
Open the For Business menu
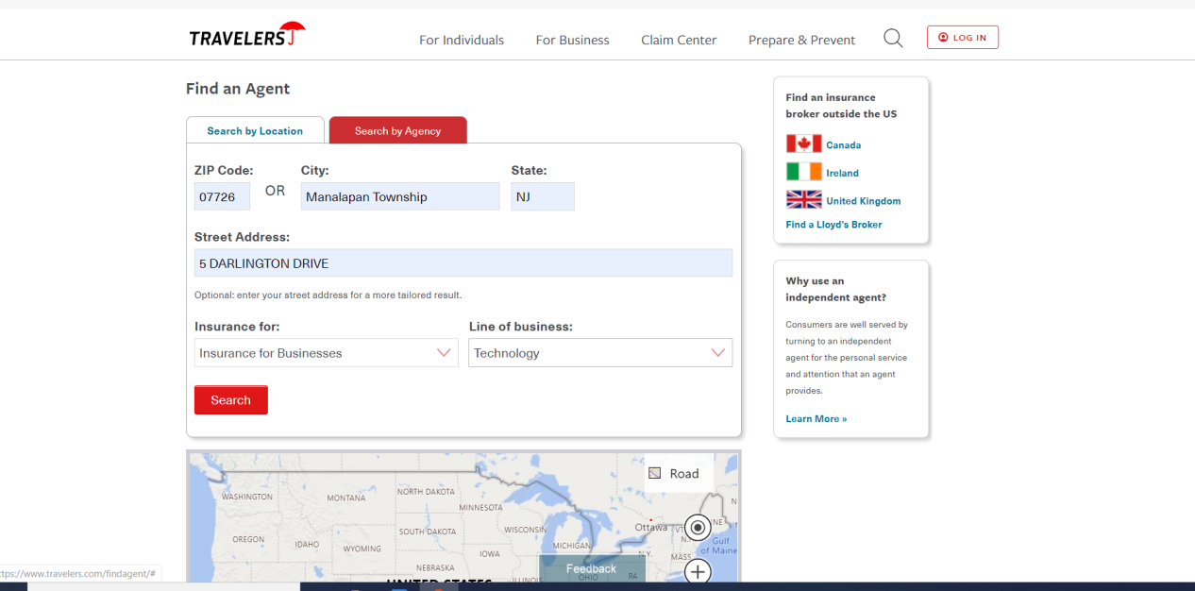573,40
